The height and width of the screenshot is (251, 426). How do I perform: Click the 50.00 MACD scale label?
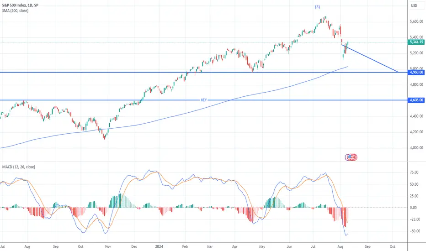click(414, 184)
